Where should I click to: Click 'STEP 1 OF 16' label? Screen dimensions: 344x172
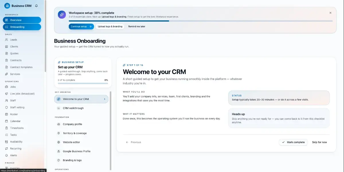point(135,65)
